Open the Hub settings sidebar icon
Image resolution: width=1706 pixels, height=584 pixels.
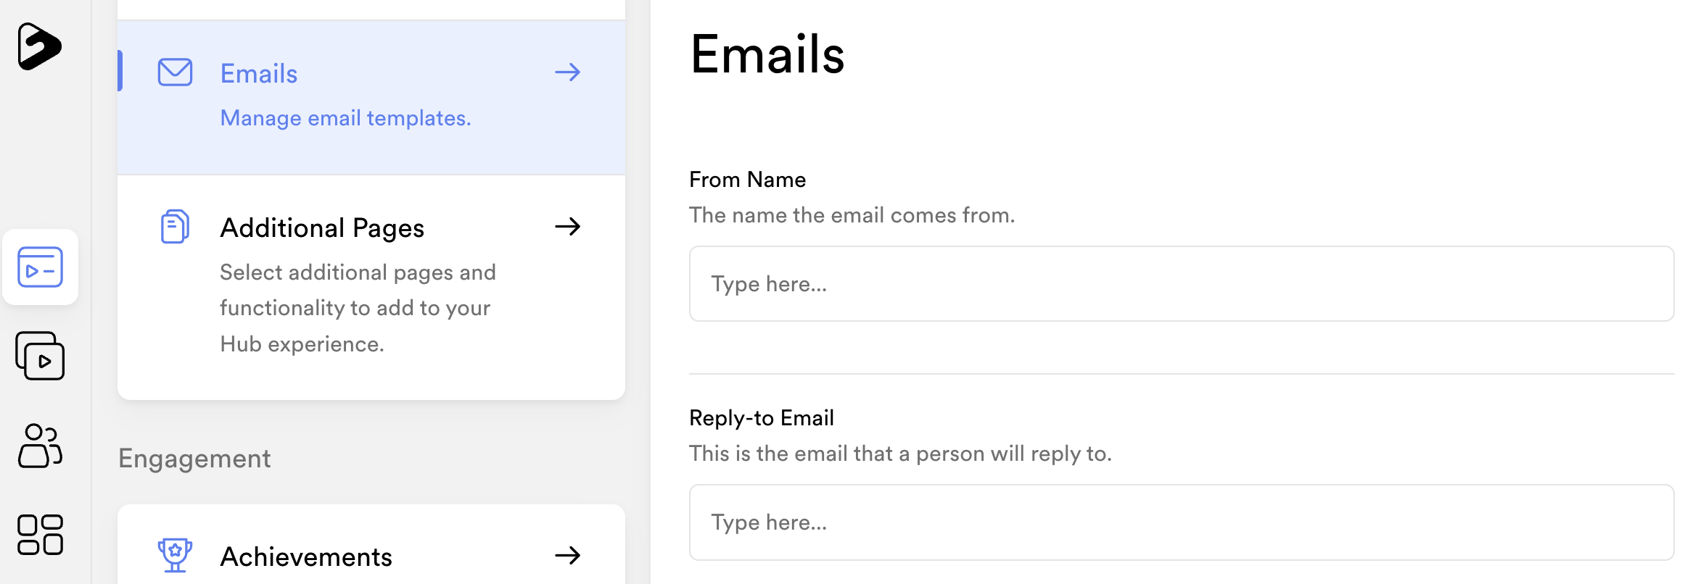pos(41,267)
